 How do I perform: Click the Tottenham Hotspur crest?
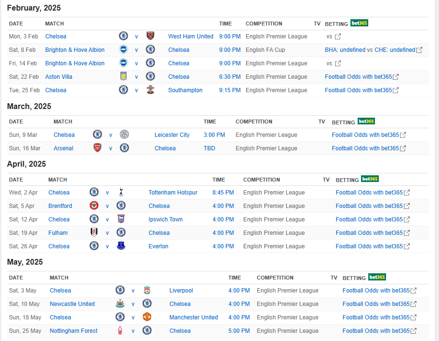(121, 192)
